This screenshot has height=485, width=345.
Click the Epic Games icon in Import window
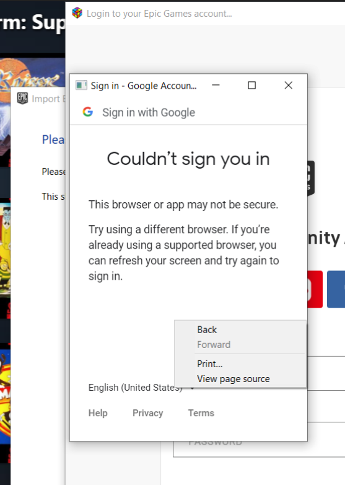click(22, 99)
